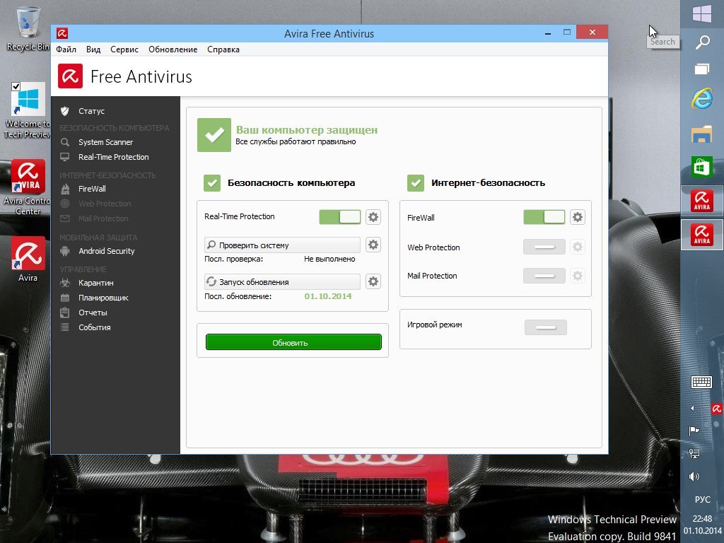Click the green protected status checkmark

coord(214,135)
